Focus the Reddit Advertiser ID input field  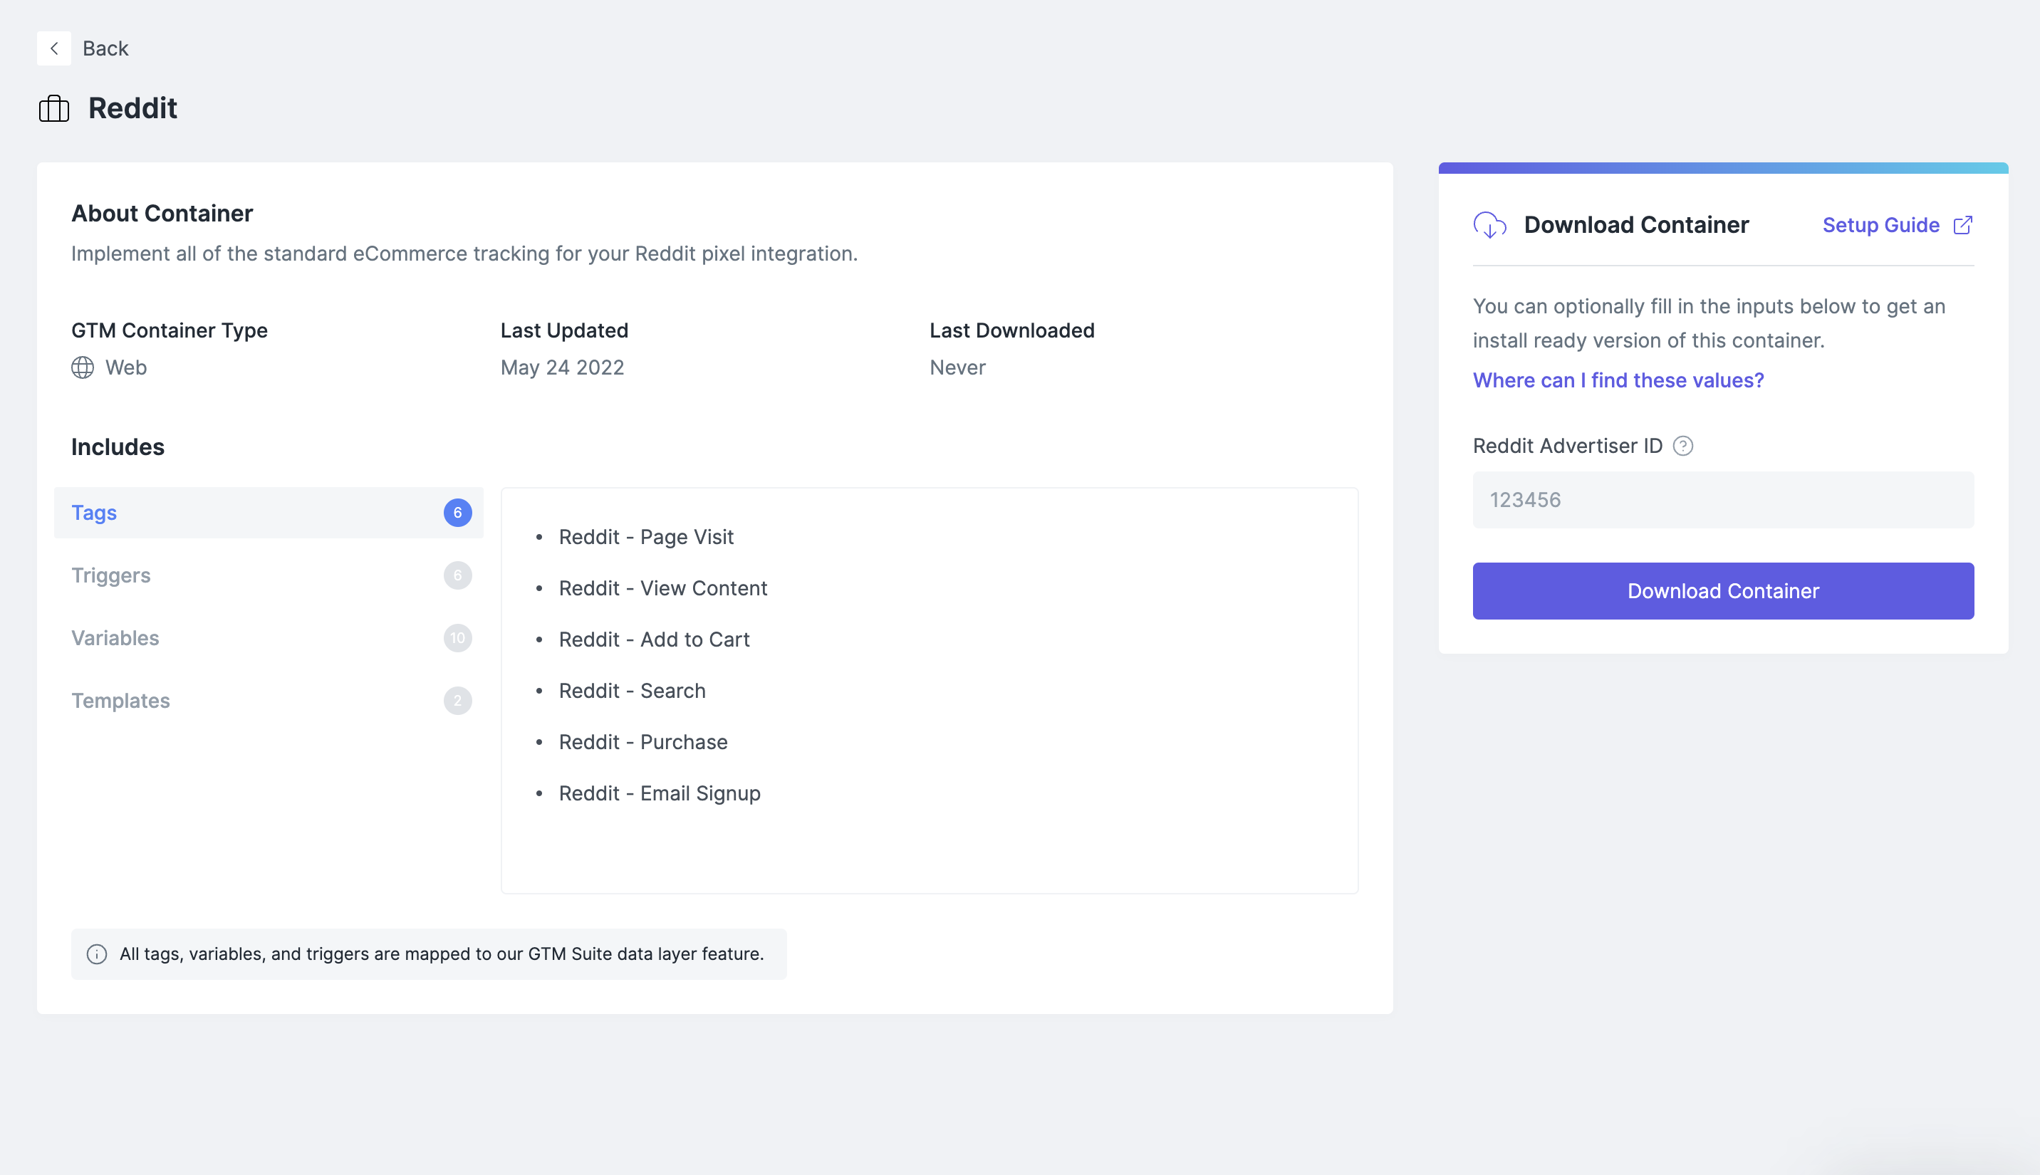tap(1723, 501)
